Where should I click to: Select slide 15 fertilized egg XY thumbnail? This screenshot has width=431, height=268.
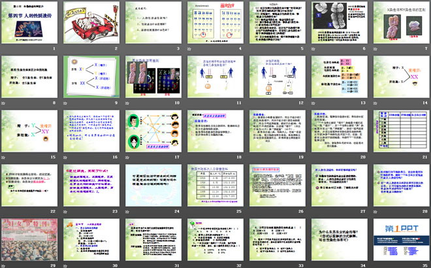(x=29, y=131)
